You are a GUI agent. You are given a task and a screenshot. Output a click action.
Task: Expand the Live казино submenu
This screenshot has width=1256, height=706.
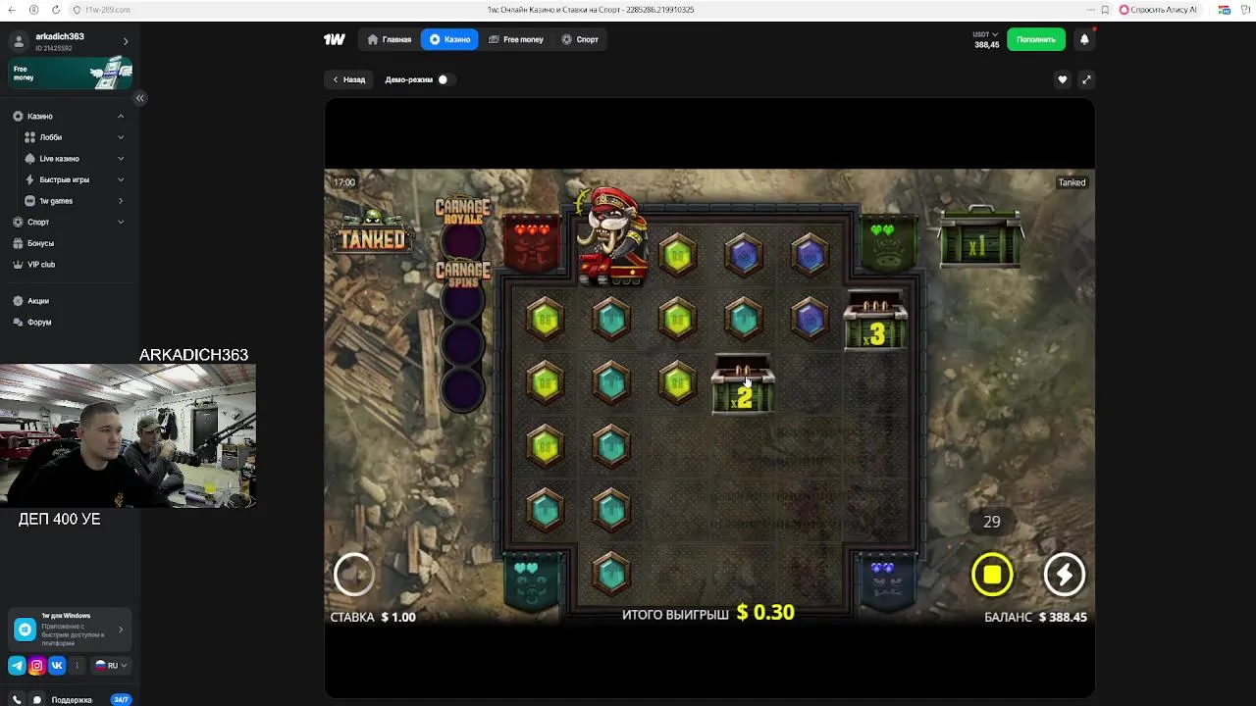121,159
